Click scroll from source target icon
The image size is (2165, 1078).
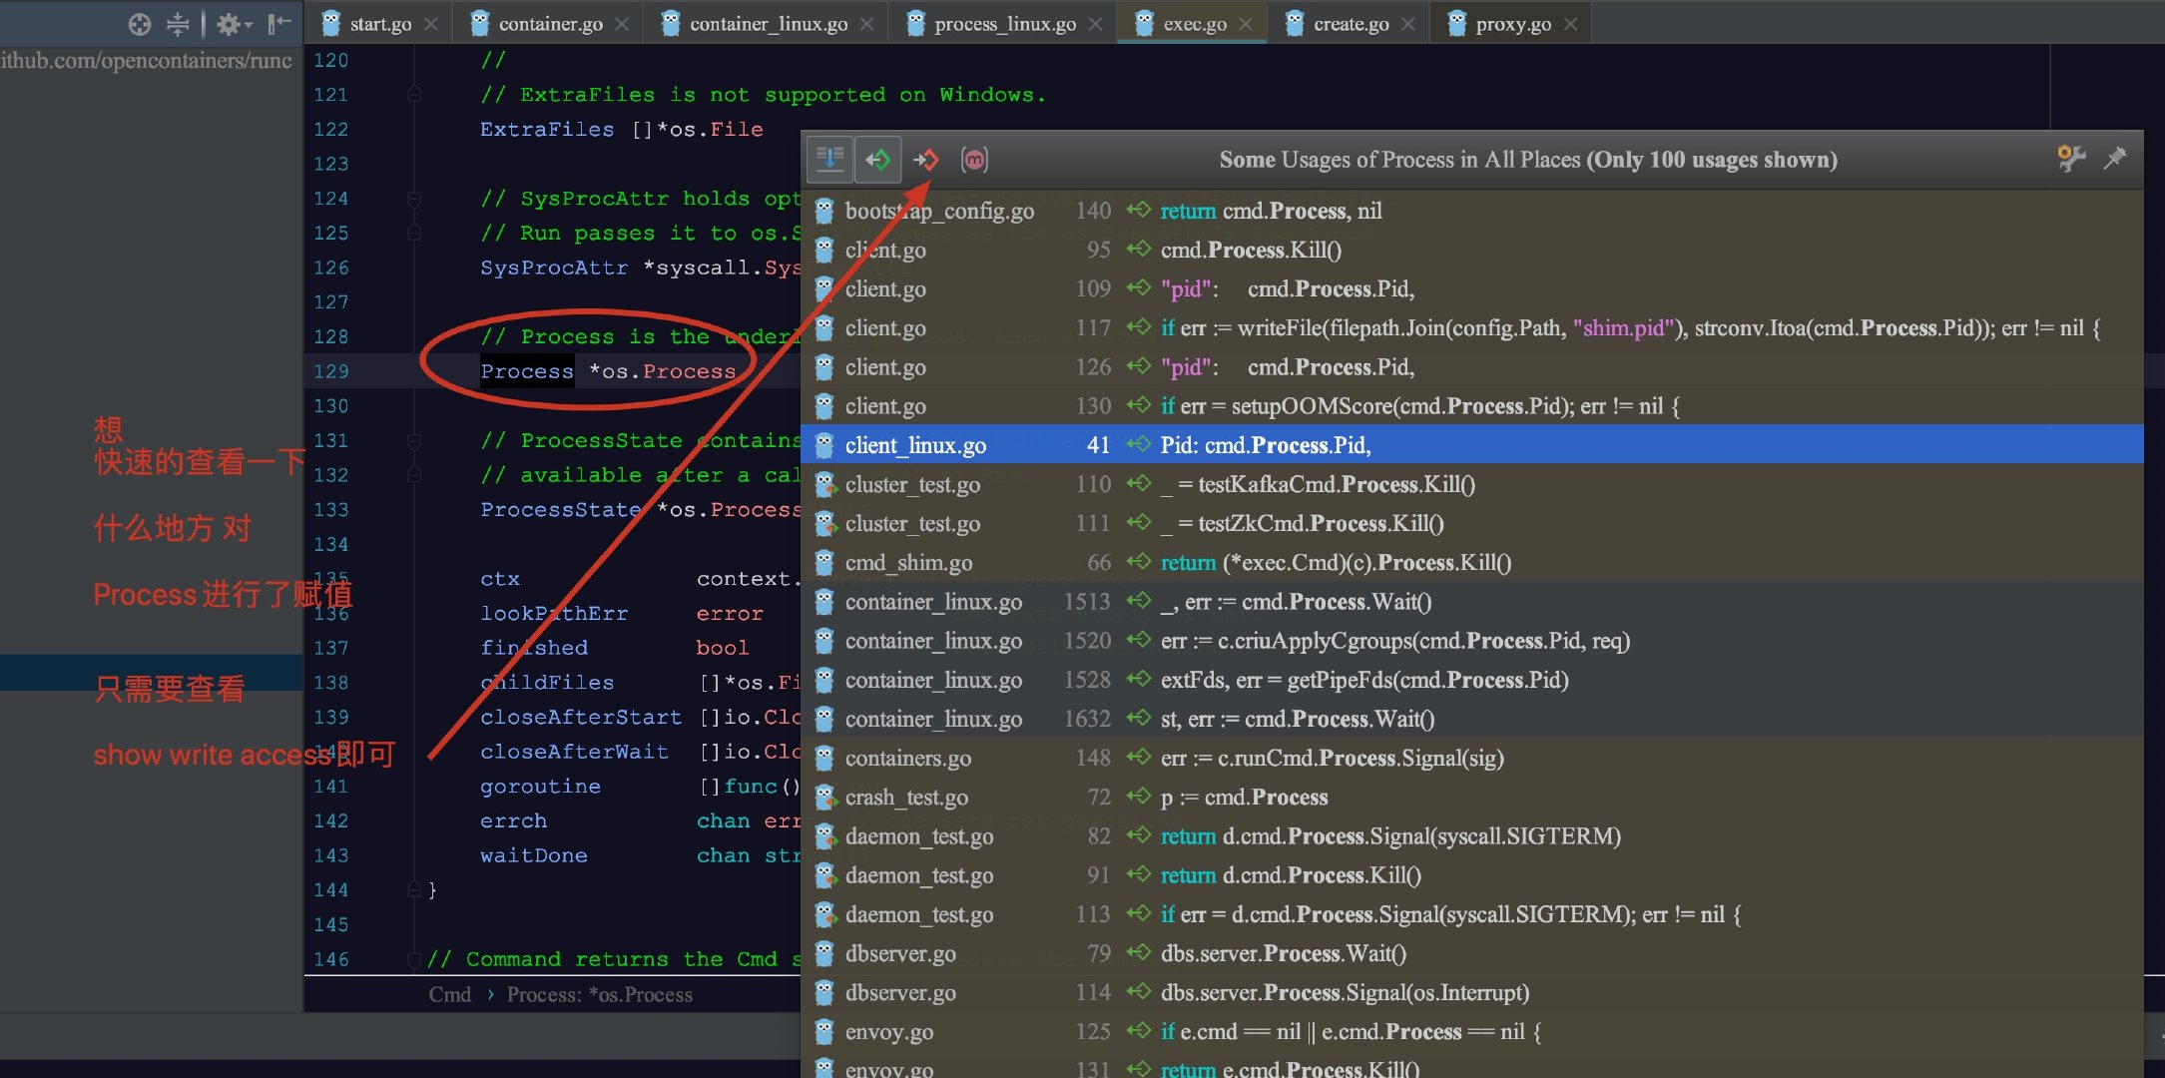[x=140, y=24]
